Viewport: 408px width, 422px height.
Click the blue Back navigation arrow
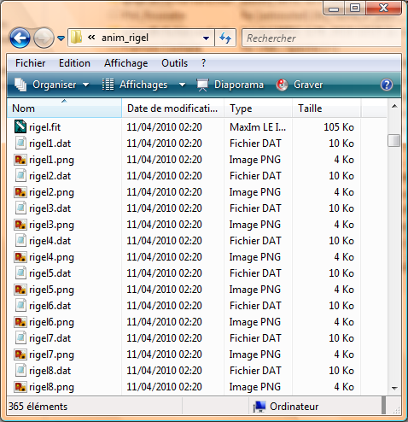click(20, 38)
